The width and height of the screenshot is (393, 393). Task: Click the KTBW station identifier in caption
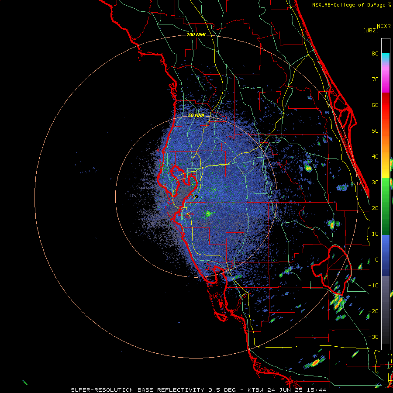256,390
